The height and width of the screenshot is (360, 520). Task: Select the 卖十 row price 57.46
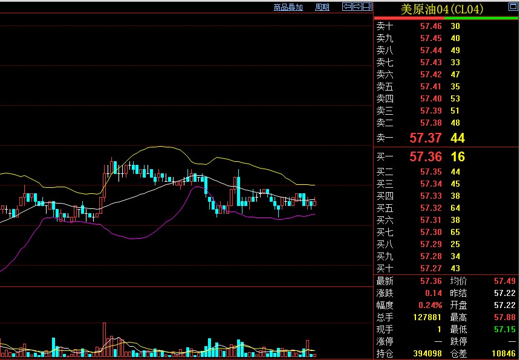point(431,26)
